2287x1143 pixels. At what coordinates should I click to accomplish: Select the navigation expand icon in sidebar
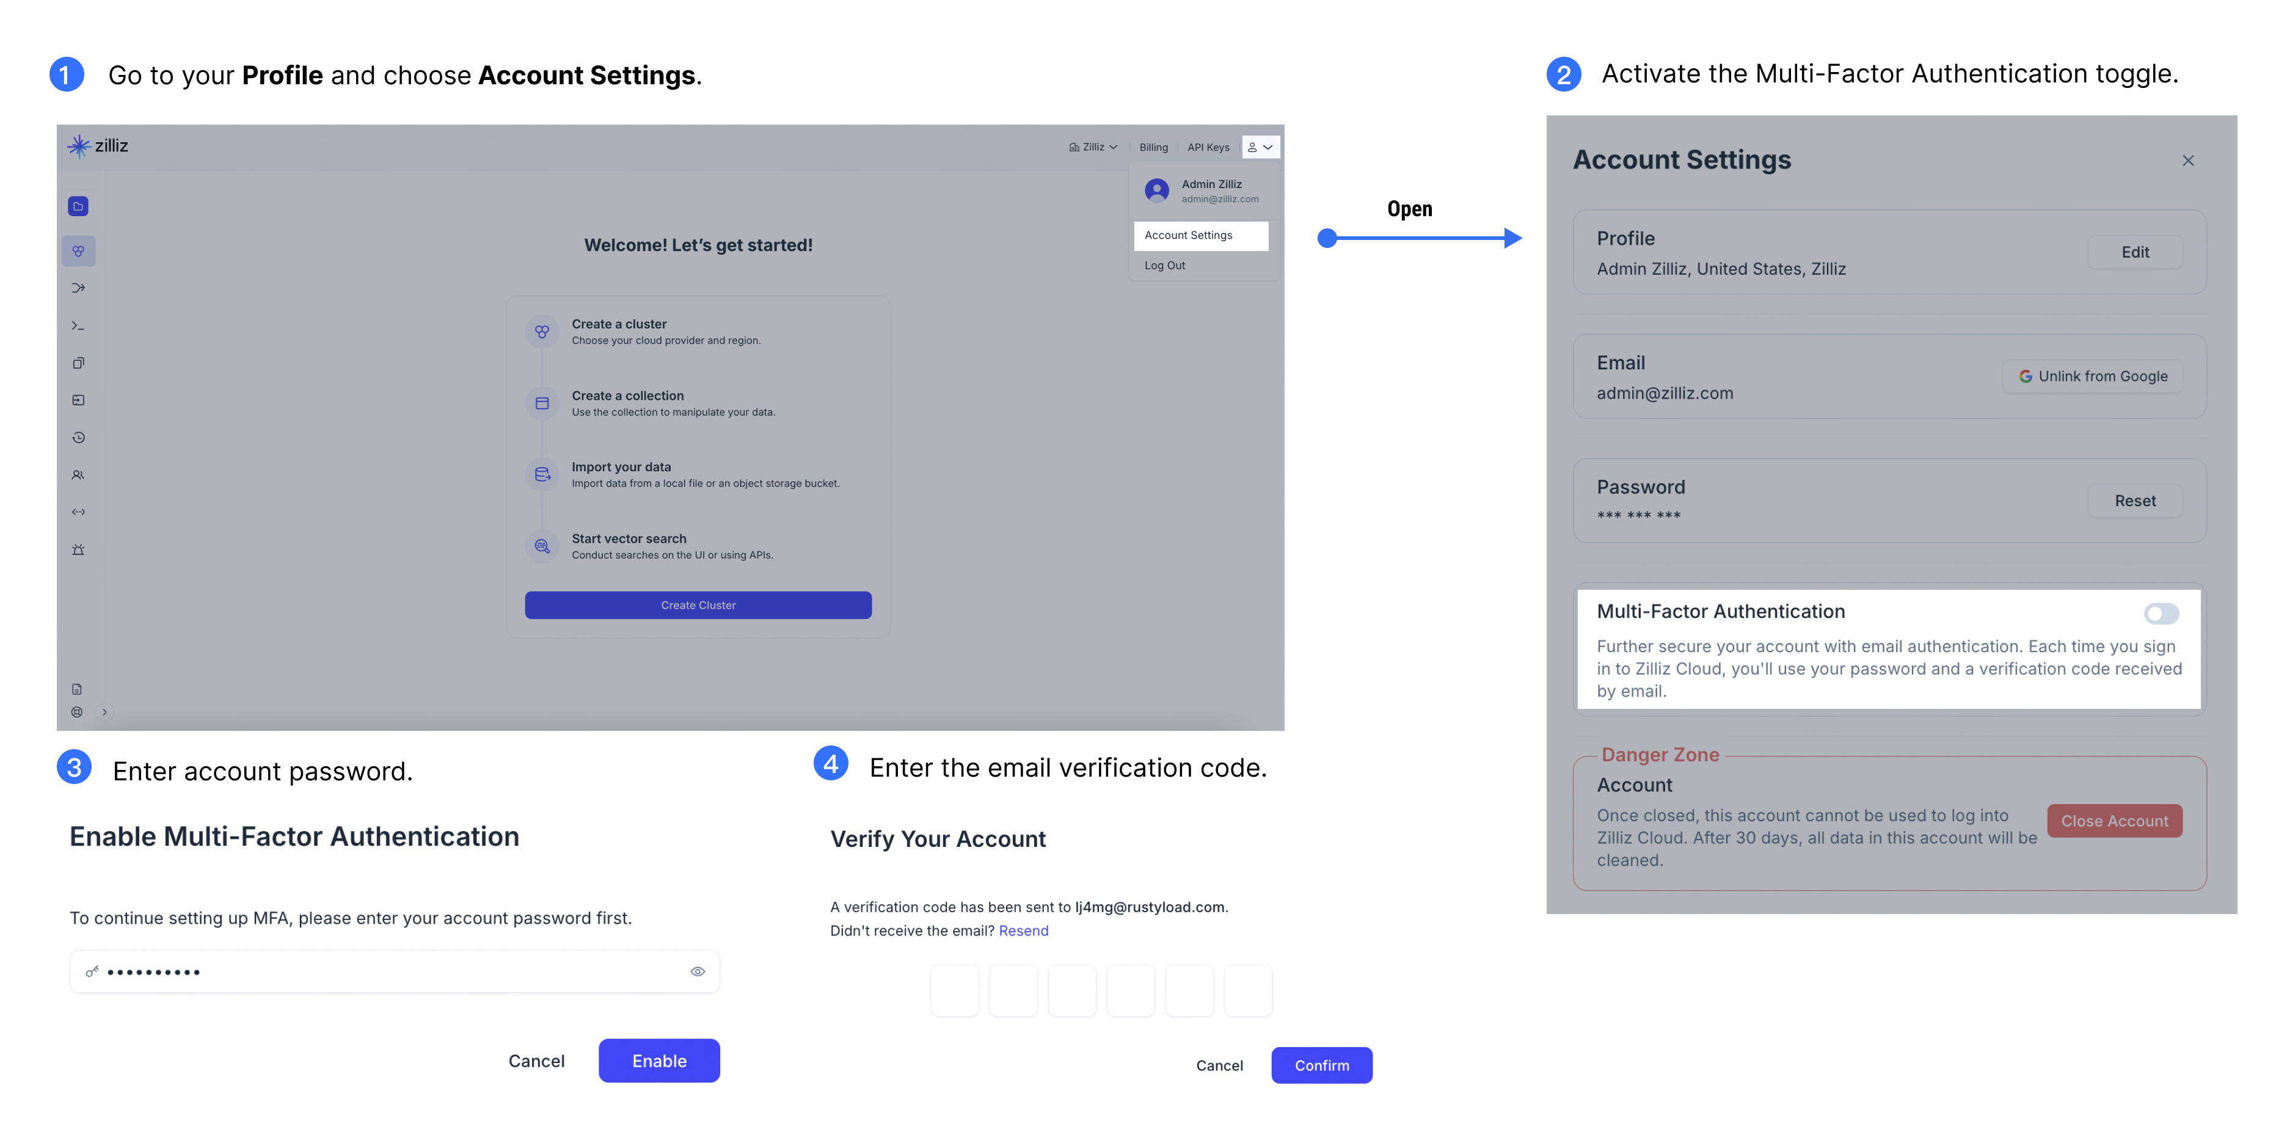pos(105,713)
